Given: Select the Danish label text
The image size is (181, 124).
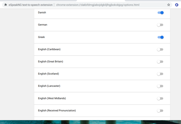Looking at the screenshot, I should click(42, 12).
